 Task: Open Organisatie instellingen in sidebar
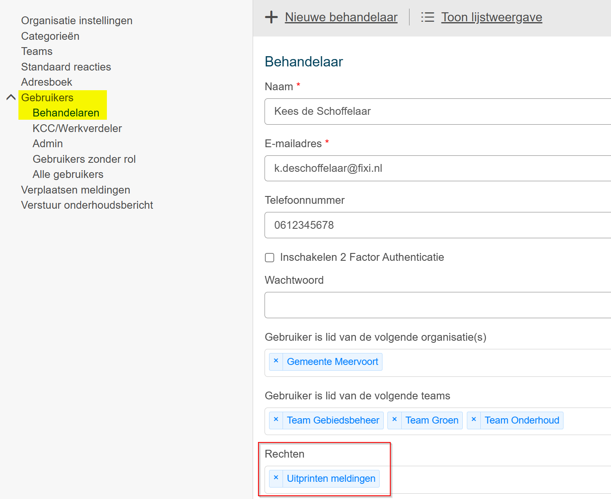(x=77, y=21)
